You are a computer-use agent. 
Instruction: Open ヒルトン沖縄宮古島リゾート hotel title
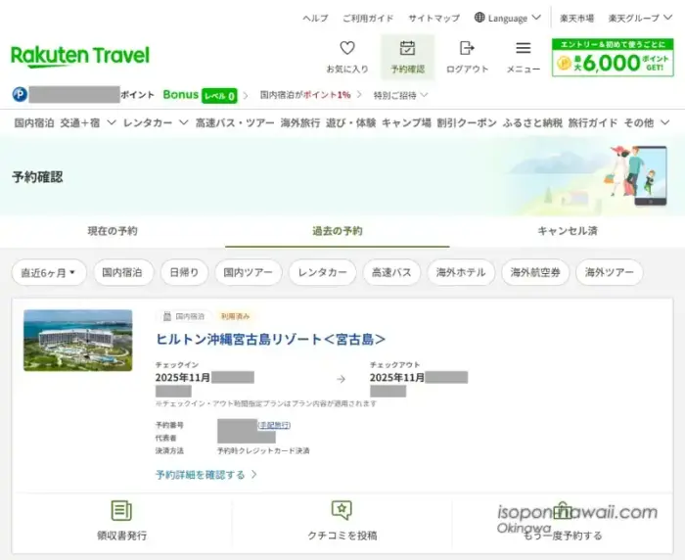point(270,339)
